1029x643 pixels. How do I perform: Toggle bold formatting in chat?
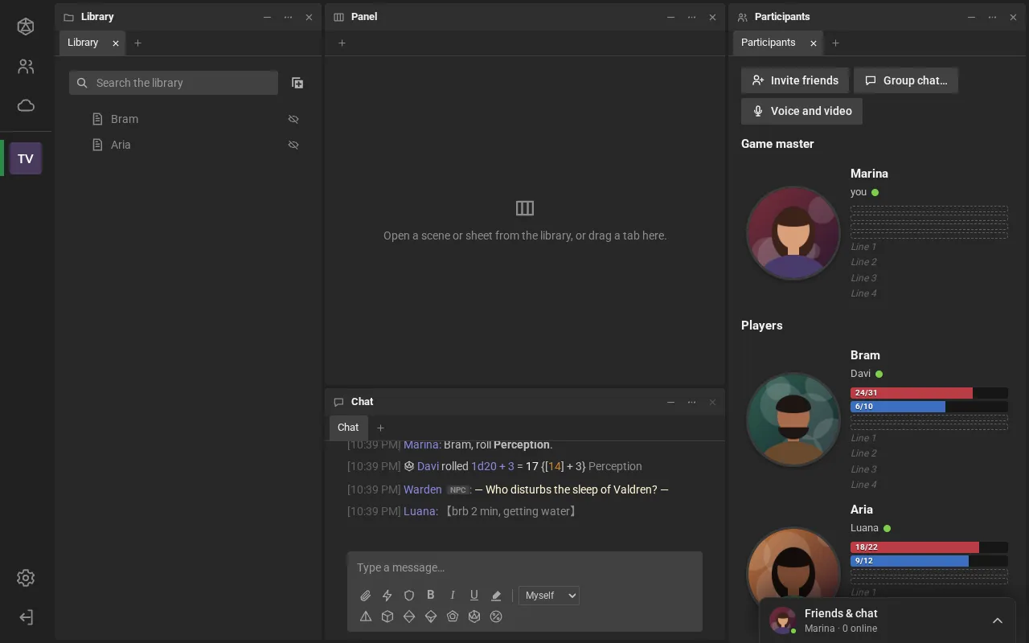[431, 595]
